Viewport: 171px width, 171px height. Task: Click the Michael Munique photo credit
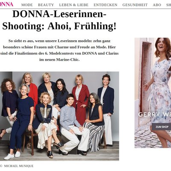coord(19,166)
